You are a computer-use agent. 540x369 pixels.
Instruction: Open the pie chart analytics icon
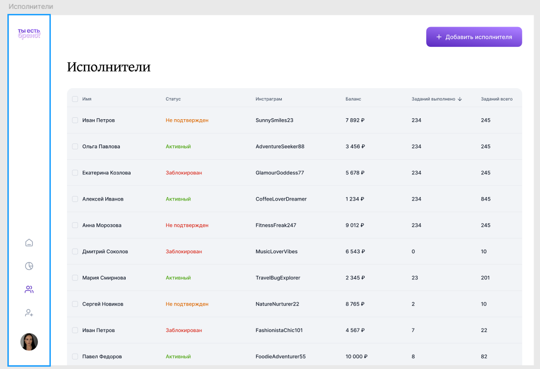pyautogui.click(x=29, y=266)
